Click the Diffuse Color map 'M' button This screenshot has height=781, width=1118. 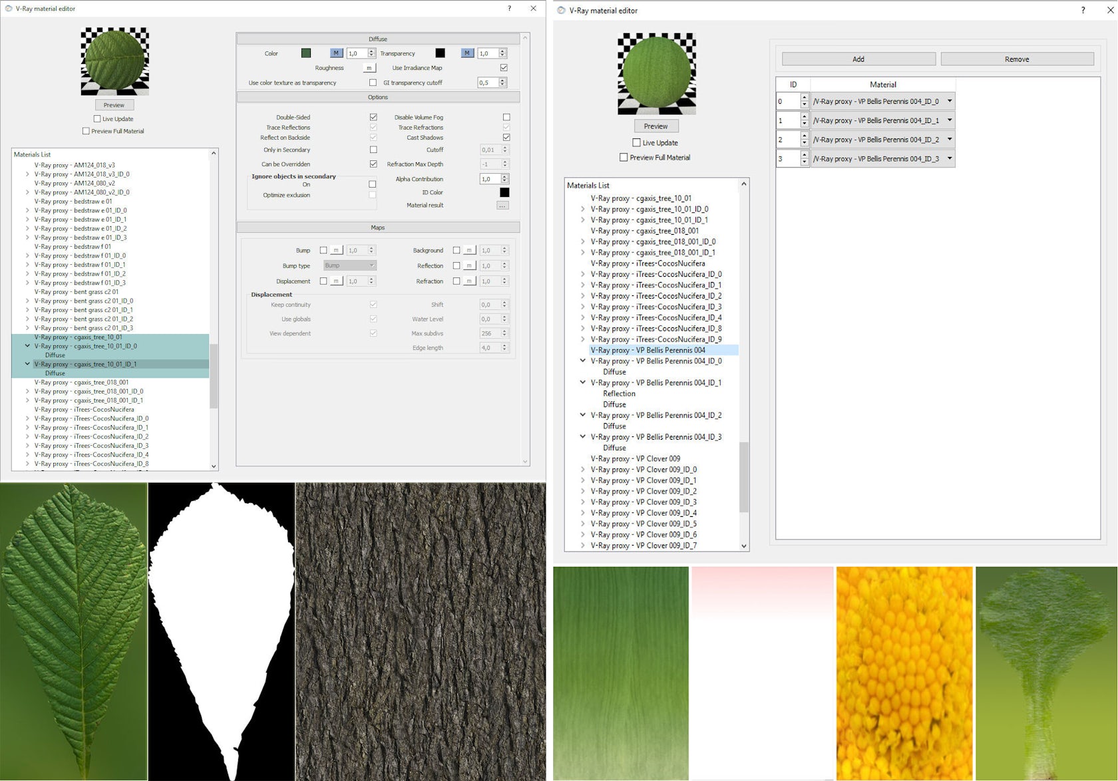[x=336, y=53]
